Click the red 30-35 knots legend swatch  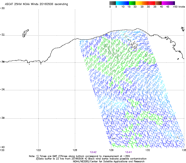click(152, 3)
